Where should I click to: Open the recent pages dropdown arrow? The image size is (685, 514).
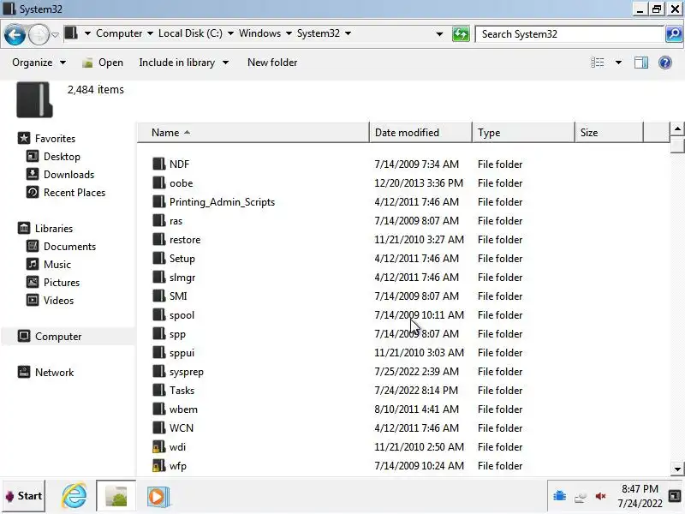(x=55, y=34)
